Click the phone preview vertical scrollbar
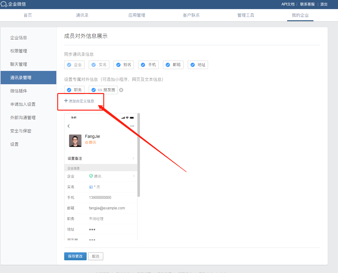This screenshot has width=338, height=273. pyautogui.click(x=139, y=155)
